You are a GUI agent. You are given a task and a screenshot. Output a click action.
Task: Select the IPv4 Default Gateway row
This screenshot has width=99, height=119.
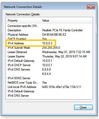pyautogui.click(x=49, y=61)
